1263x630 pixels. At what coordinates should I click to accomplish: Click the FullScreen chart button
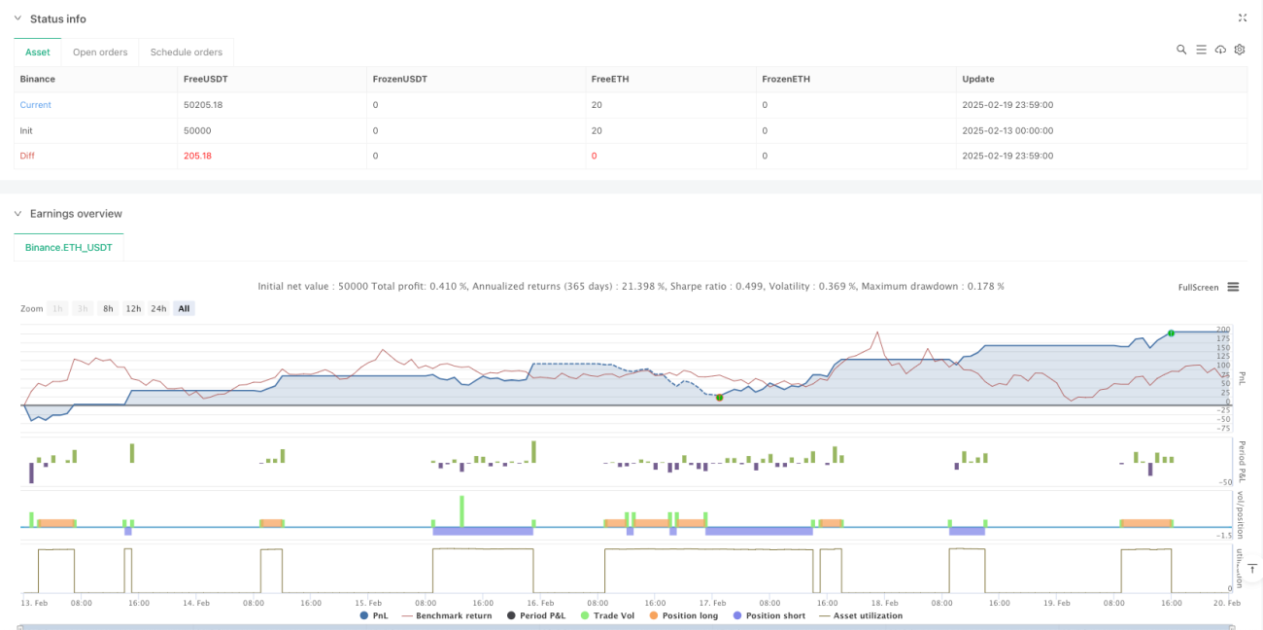(1198, 288)
